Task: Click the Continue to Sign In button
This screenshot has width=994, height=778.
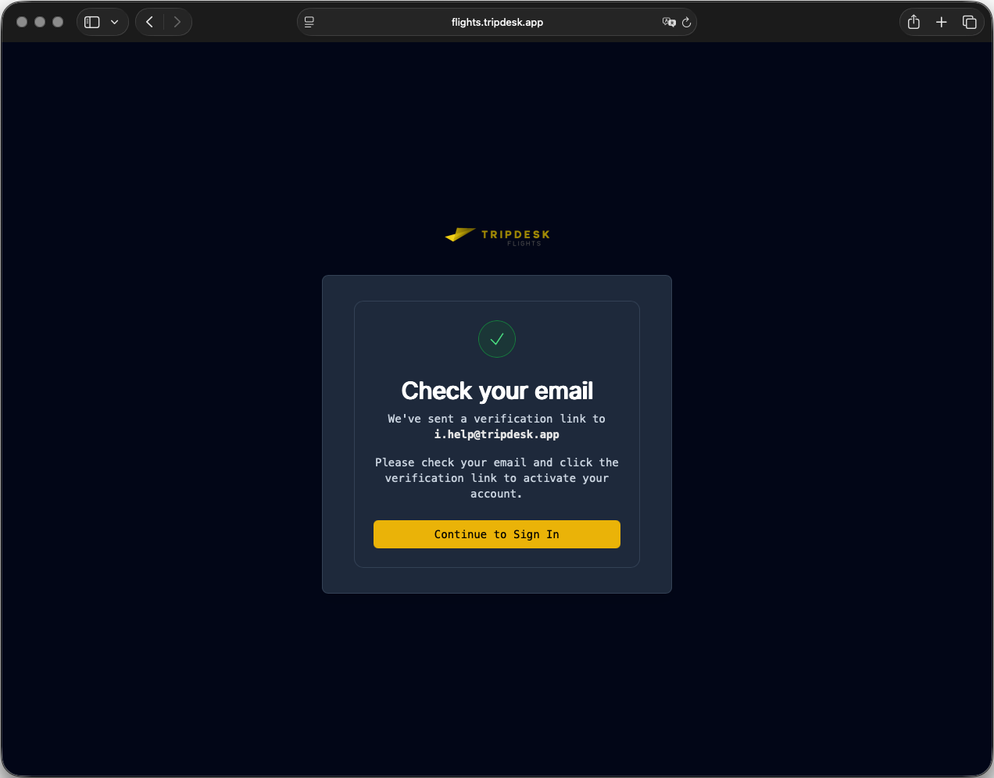Action: click(497, 534)
